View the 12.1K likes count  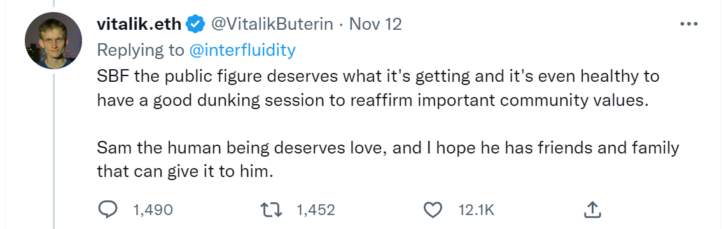pyautogui.click(x=477, y=210)
